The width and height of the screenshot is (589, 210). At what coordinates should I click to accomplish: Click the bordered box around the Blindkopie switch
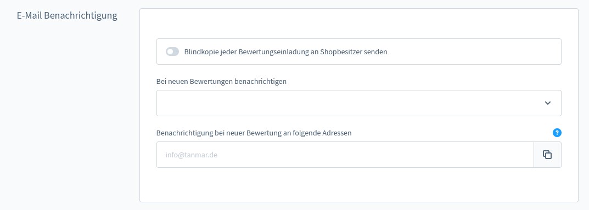click(x=359, y=52)
